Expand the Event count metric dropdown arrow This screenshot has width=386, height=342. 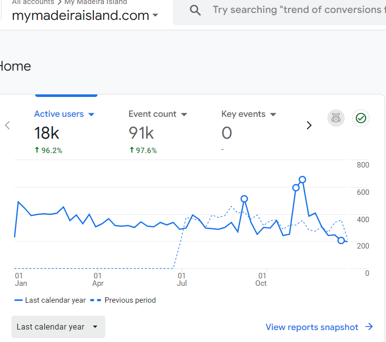tap(184, 114)
